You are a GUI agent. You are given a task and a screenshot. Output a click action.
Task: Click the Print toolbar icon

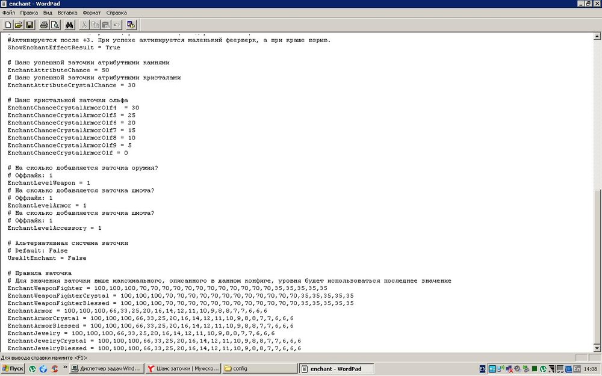tap(44, 25)
